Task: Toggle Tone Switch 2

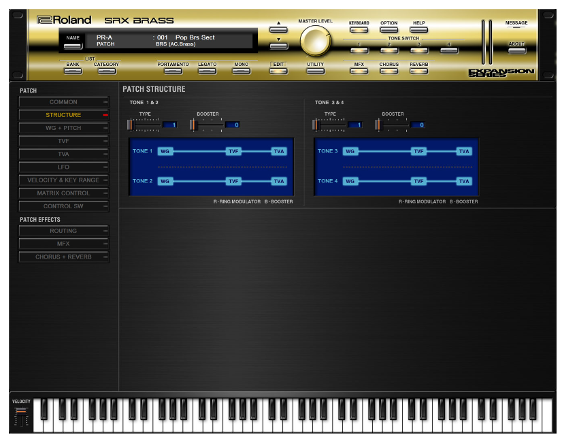Action: click(389, 50)
